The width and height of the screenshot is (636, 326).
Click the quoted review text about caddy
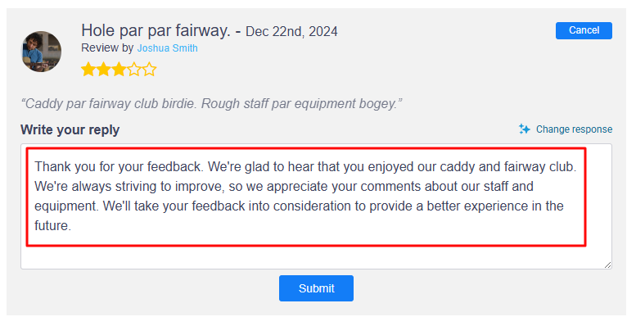(211, 103)
